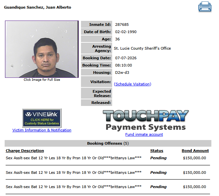Select the Status column header

click(x=157, y=151)
